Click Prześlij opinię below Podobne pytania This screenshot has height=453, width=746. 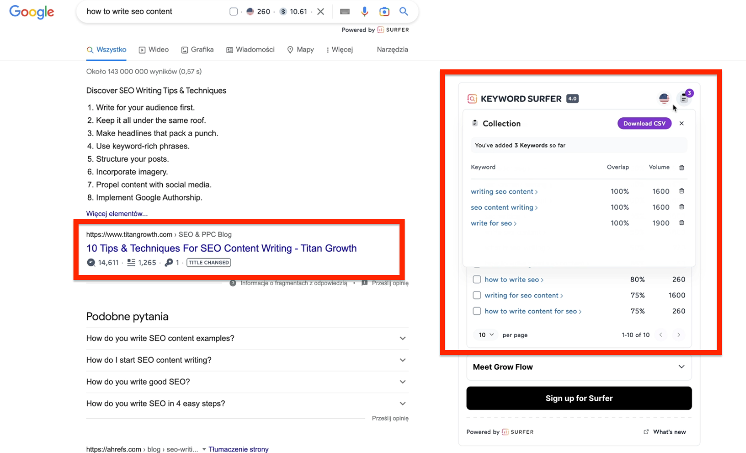pyautogui.click(x=390, y=418)
